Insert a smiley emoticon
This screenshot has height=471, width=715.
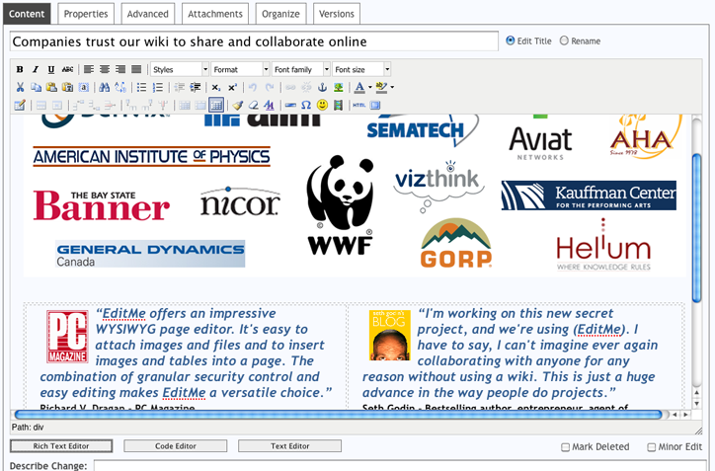(322, 105)
